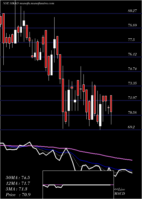Click the 76.12 price axis label
Image resolution: width=142 pixels, height=199 pixels.
click(133, 54)
